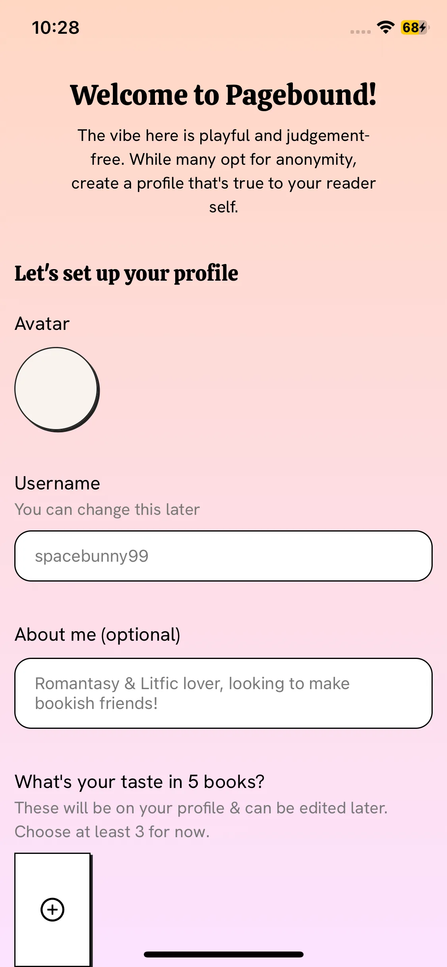Screen dimensions: 447x967
Task: Tap the About me (optional) label
Action: [x=97, y=634]
